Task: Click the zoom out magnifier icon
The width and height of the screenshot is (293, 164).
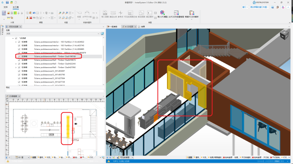Action: pos(63,13)
